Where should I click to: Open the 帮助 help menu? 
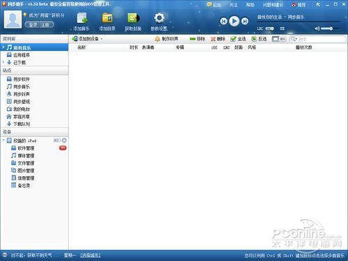(x=250, y=5)
